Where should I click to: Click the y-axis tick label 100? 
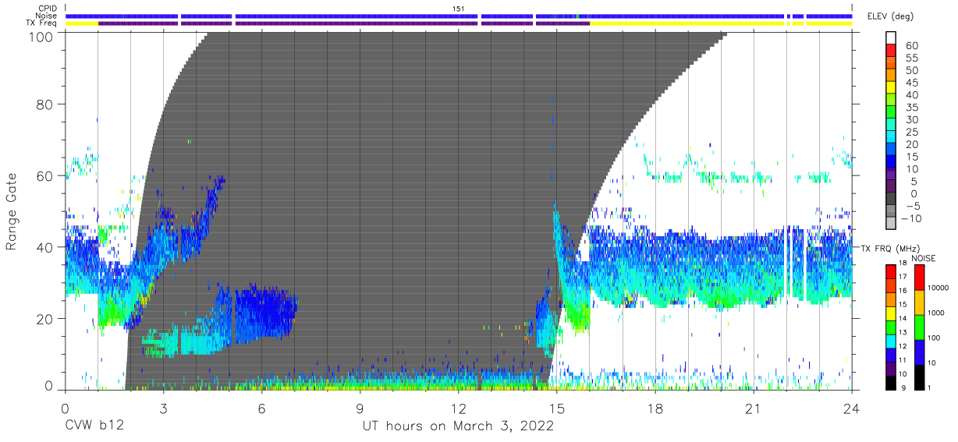(x=41, y=37)
